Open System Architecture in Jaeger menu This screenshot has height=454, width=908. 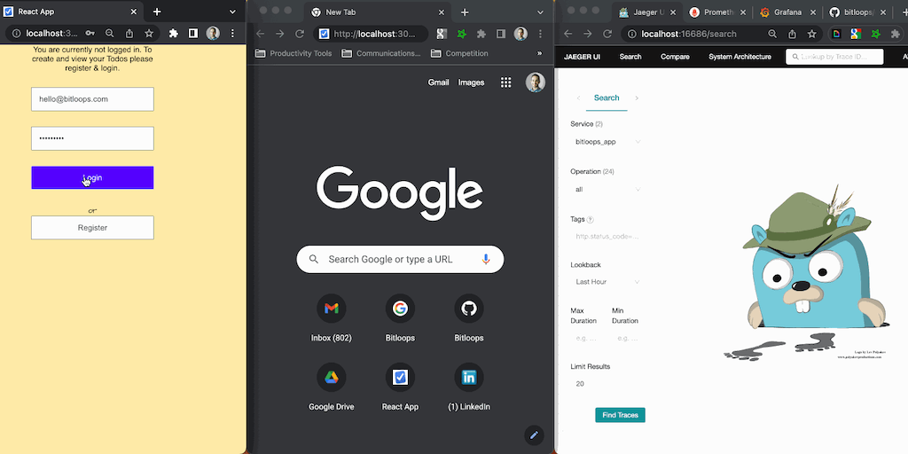click(x=740, y=57)
